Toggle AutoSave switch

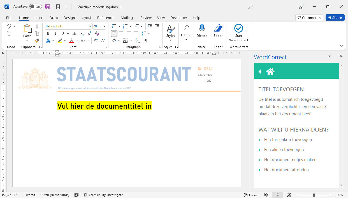coord(36,7)
